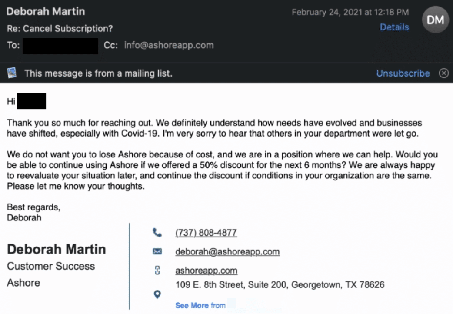
Task: Click Unsubscribe from mailing list
Action: [x=403, y=73]
